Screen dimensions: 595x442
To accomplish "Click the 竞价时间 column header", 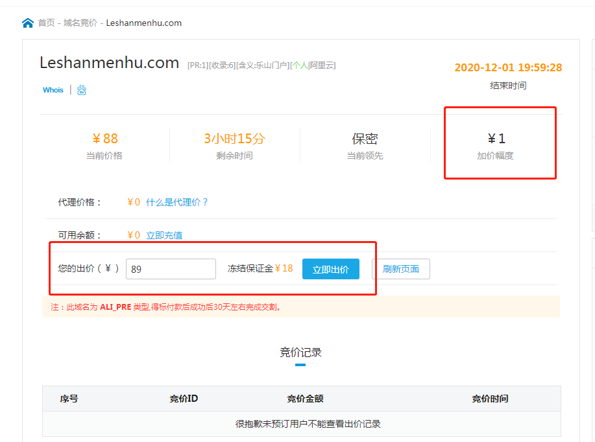I will [x=490, y=399].
